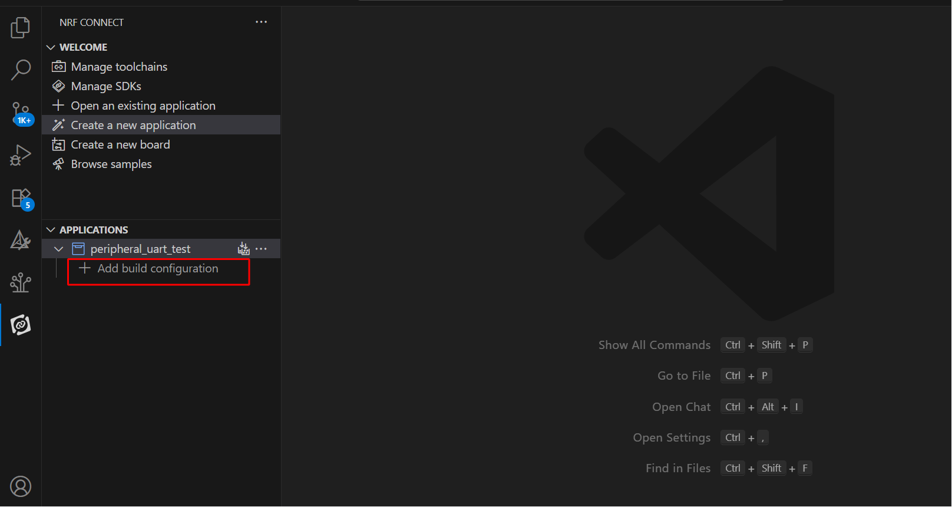Click the plus icon beside Open an existing application
The width and height of the screenshot is (952, 507).
58,105
